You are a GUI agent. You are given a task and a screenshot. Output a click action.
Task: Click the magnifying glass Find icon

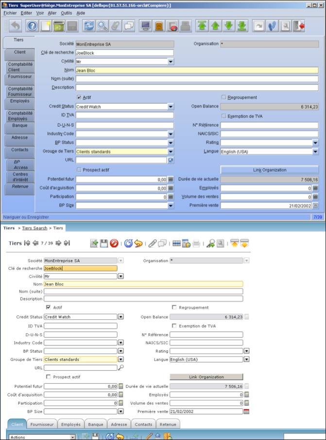point(103,26)
